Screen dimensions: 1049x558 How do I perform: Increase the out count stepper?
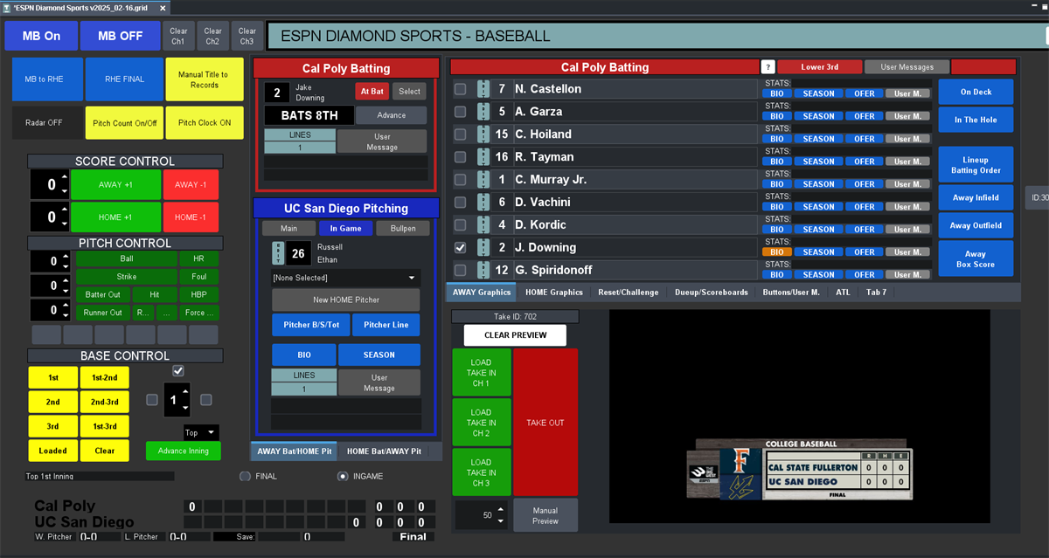click(x=64, y=306)
